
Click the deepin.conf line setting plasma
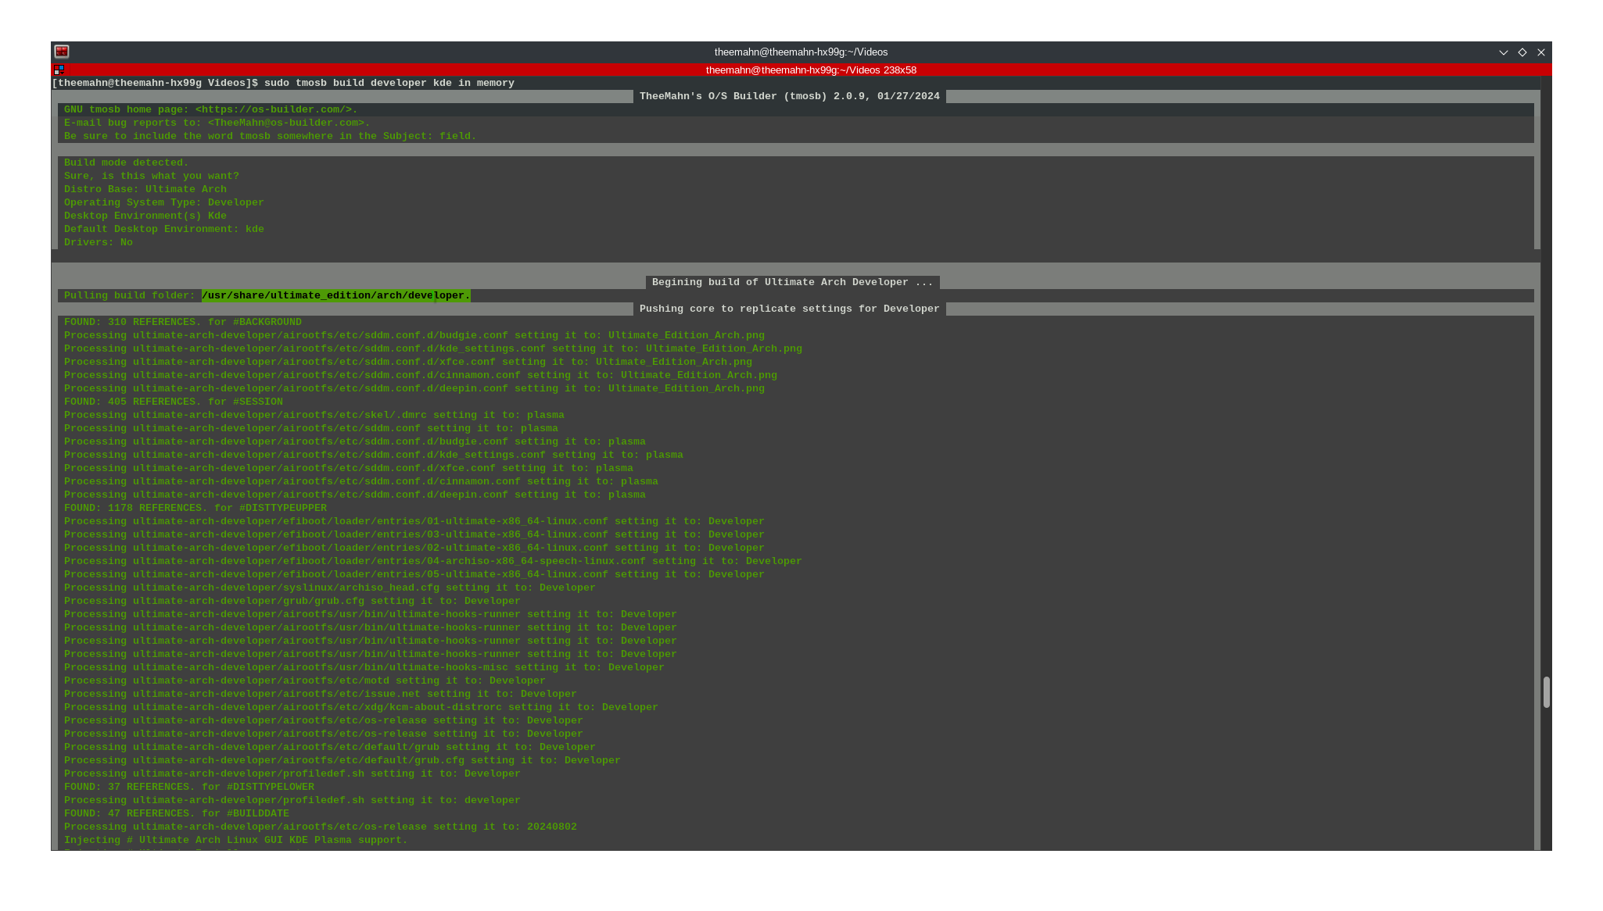click(x=355, y=495)
